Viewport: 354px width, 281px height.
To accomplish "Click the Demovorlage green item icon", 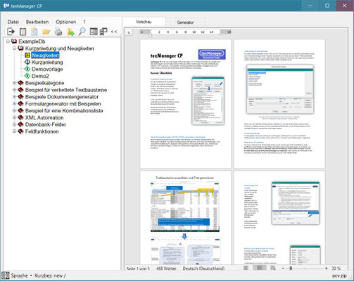I will click(27, 69).
